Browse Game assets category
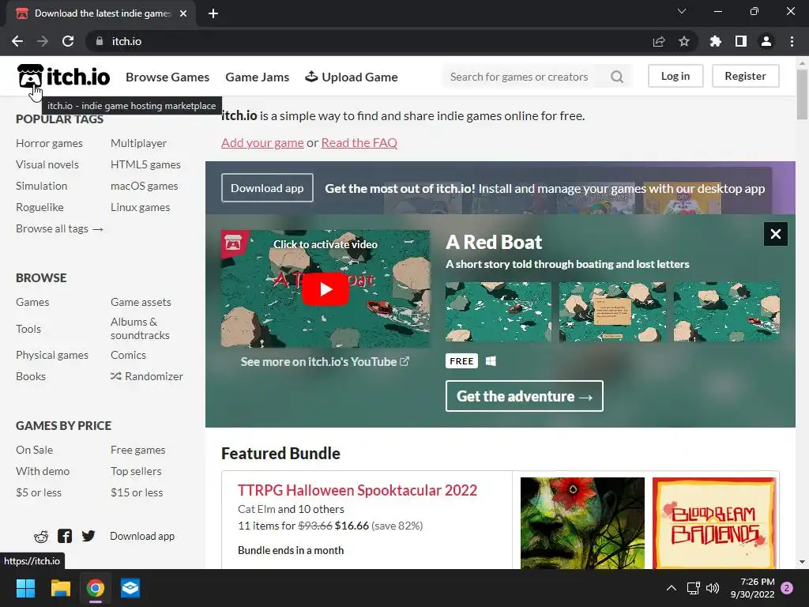The image size is (809, 607). click(141, 302)
